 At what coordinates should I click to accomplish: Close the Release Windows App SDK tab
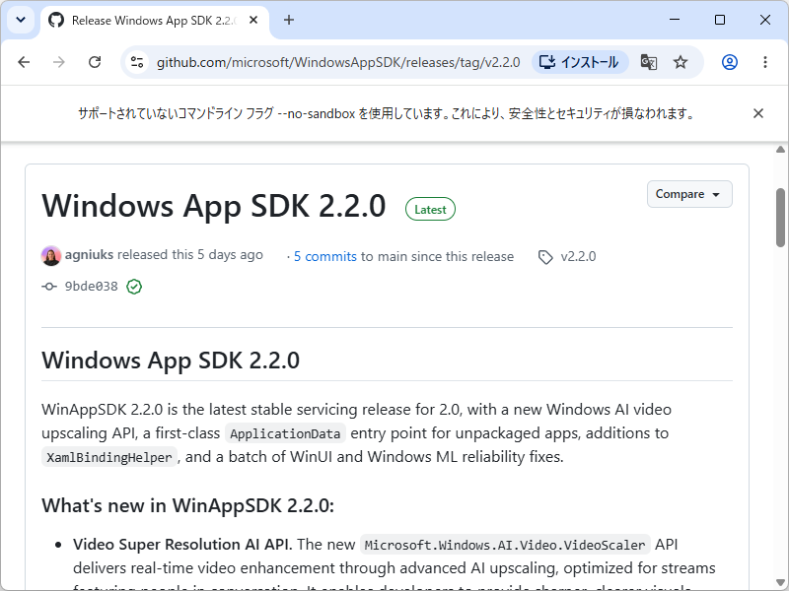pos(253,20)
